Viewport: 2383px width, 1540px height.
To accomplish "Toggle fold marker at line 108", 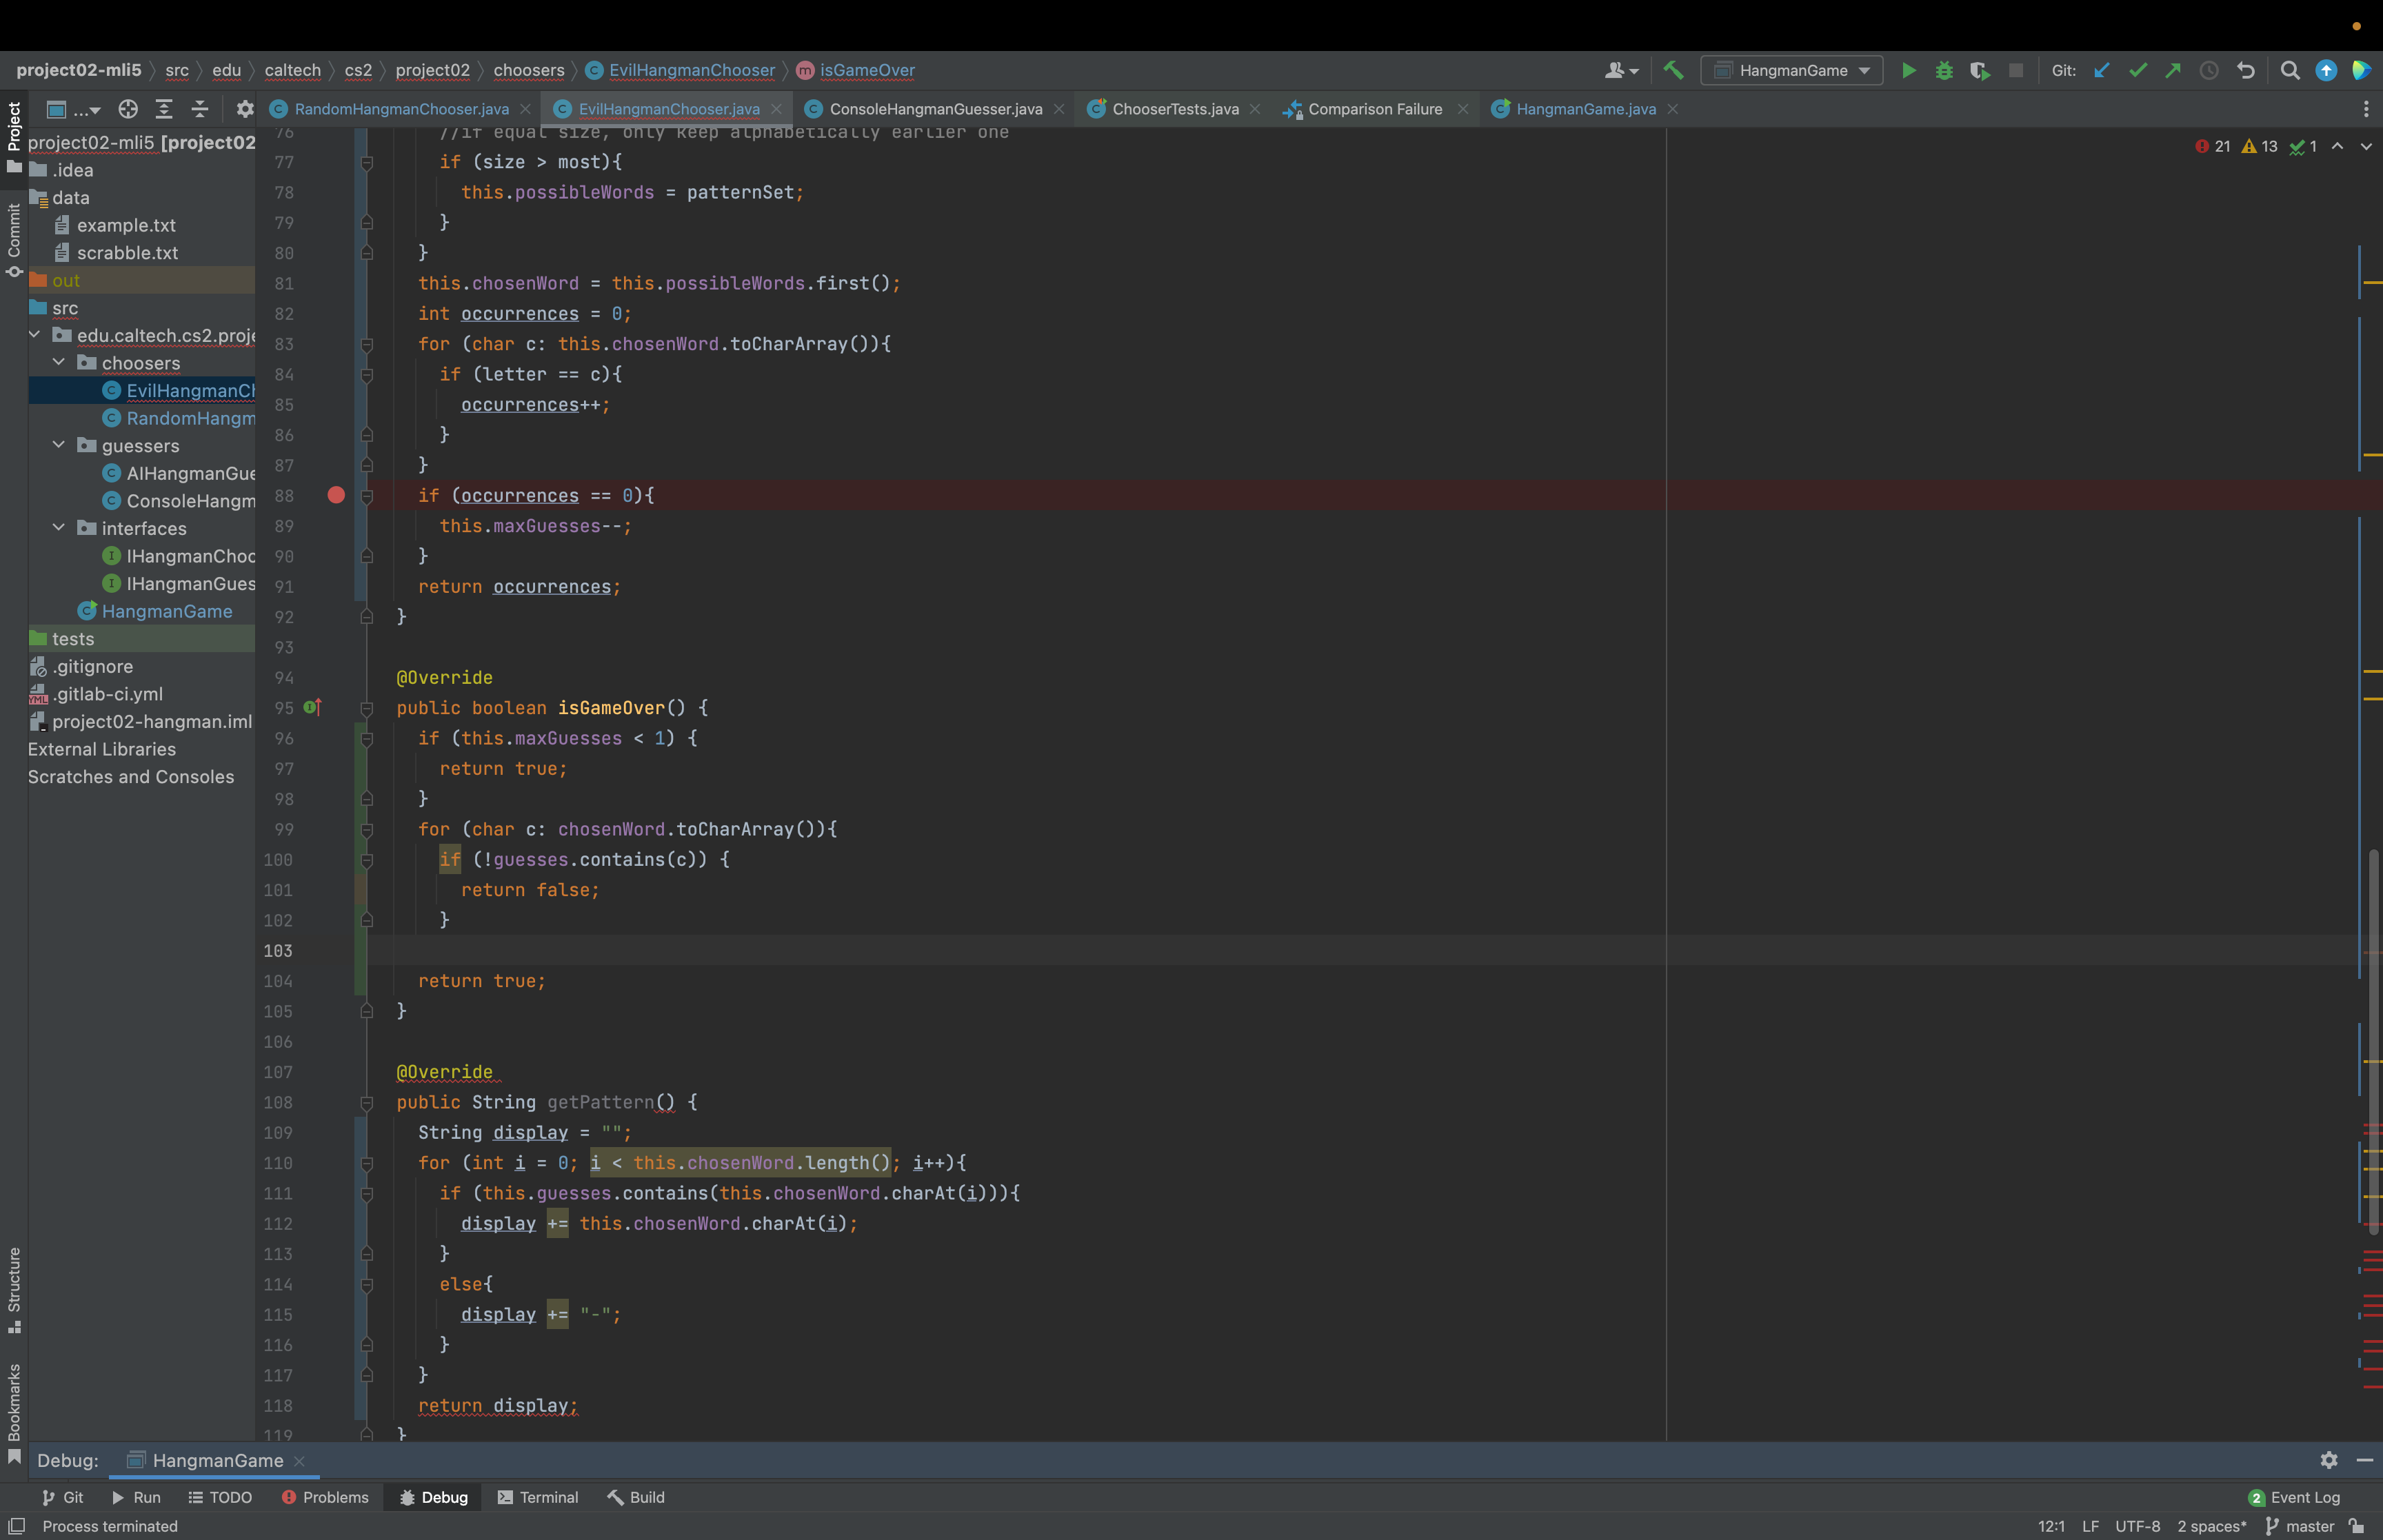I will (367, 1102).
